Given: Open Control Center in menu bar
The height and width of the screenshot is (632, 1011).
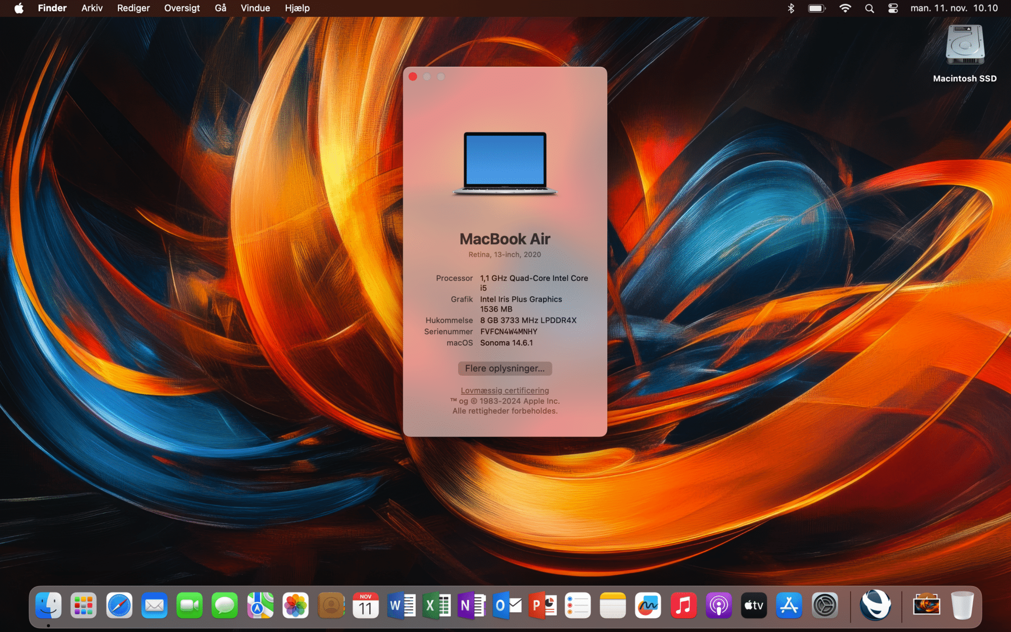Looking at the screenshot, I should coord(893,8).
